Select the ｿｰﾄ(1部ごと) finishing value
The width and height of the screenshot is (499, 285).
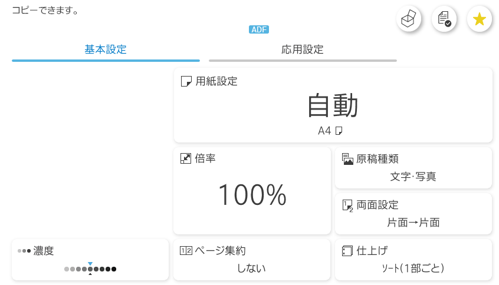pos(413,269)
